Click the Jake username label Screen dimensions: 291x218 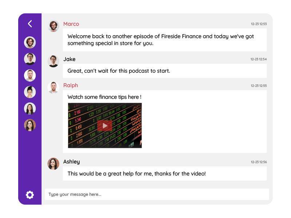point(69,59)
